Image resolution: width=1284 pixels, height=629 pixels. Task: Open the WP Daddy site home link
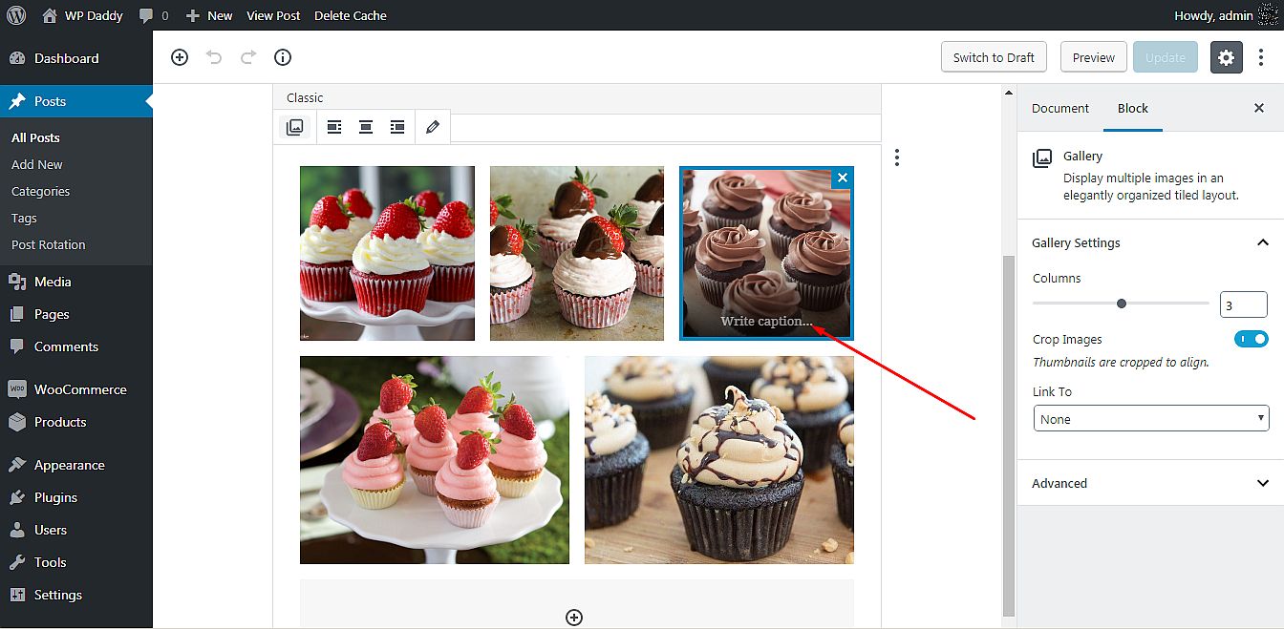pyautogui.click(x=83, y=15)
